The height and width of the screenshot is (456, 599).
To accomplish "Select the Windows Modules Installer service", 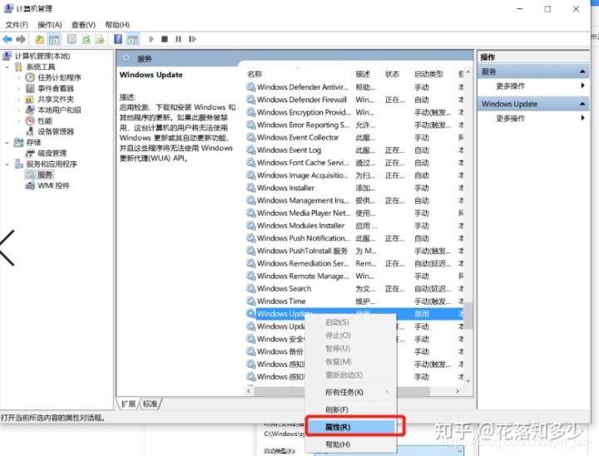I will [x=300, y=225].
